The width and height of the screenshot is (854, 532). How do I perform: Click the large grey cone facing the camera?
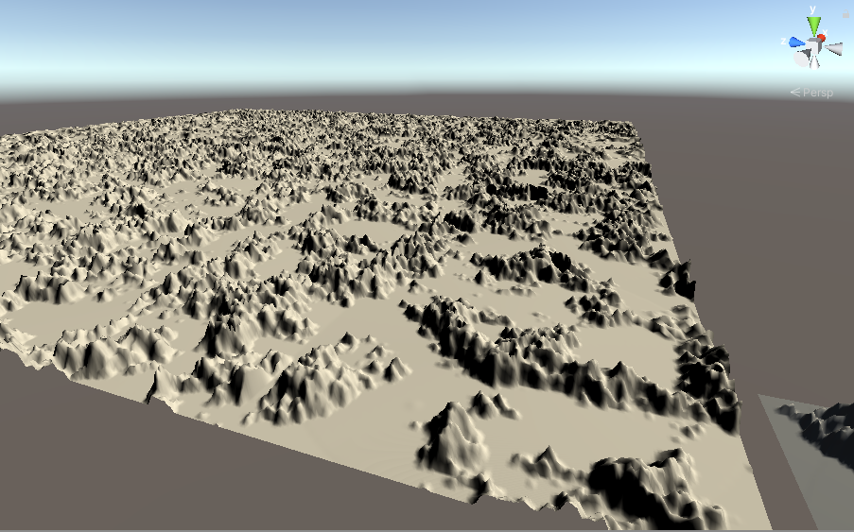[x=802, y=57]
